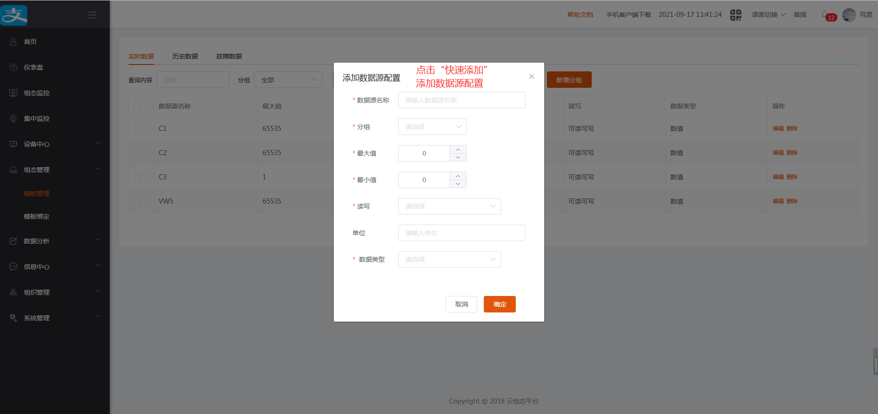Click the user avatar next to 肖昆
The image size is (878, 414).
849,15
